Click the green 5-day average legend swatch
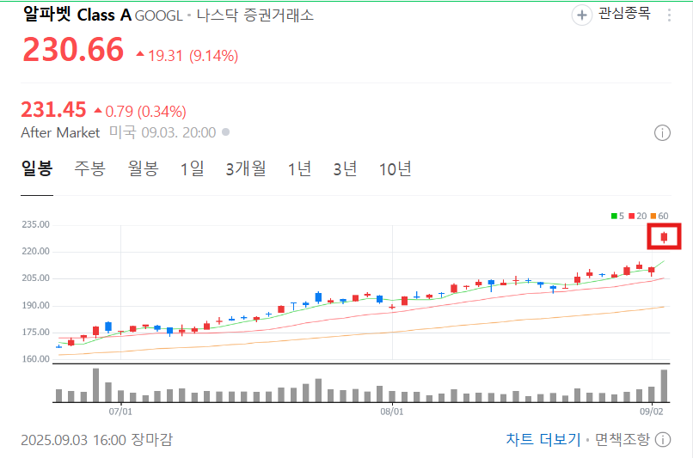693x458 pixels. 614,216
